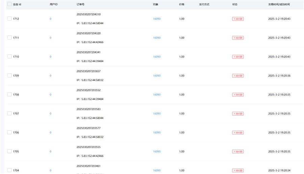
Task: Select the checkbox for order 1710
Action: tap(9, 56)
